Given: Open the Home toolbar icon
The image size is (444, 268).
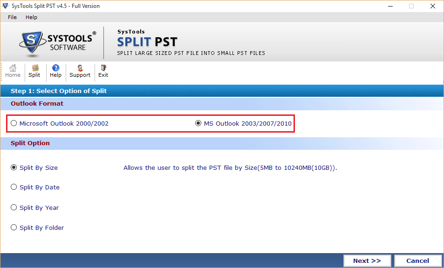Looking at the screenshot, I should [13, 71].
